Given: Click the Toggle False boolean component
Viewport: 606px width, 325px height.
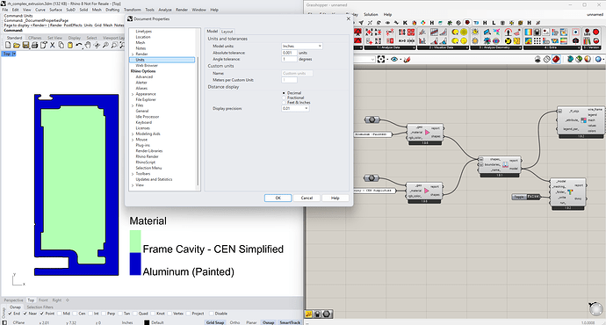Looking at the screenshot, I should 526,197.
